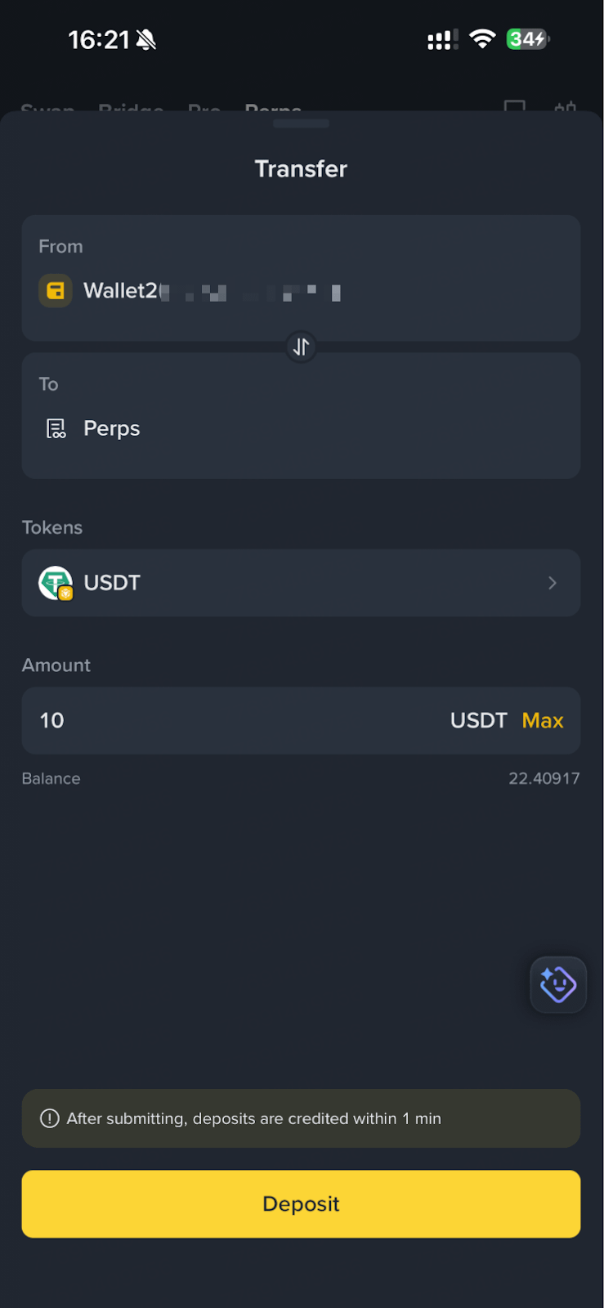
Task: Tap the Wi-Fi status icon
Action: click(x=483, y=39)
